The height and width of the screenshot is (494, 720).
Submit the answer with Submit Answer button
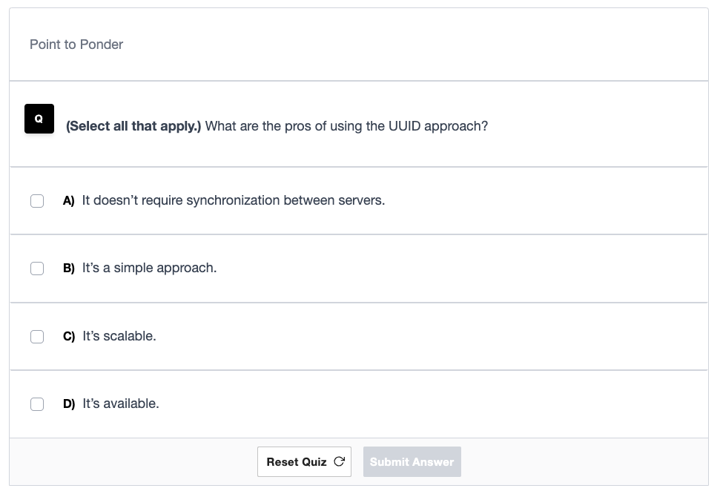coord(412,462)
